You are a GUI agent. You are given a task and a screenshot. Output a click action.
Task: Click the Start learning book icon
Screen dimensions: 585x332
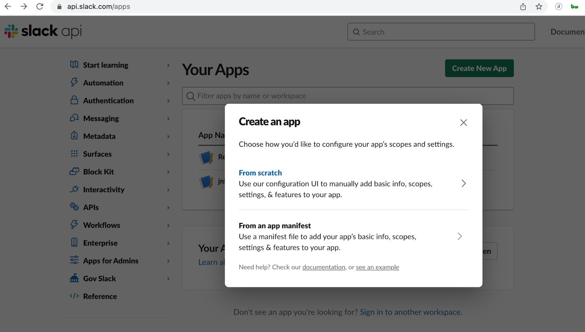[74, 65]
